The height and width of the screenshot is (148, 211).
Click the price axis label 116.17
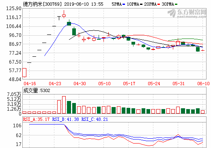14,17
